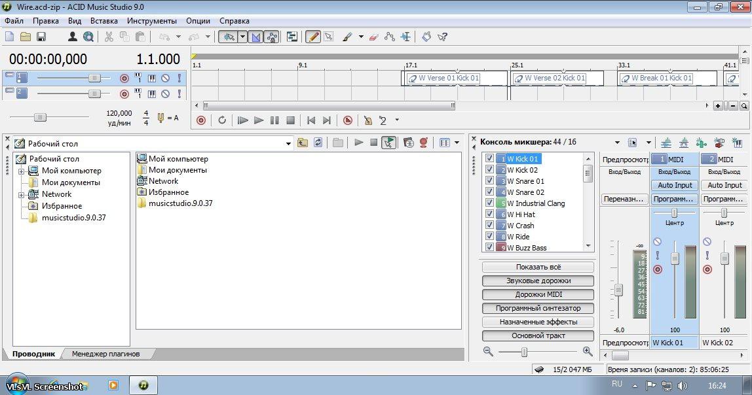Select the Paint brush tool

coord(348,37)
